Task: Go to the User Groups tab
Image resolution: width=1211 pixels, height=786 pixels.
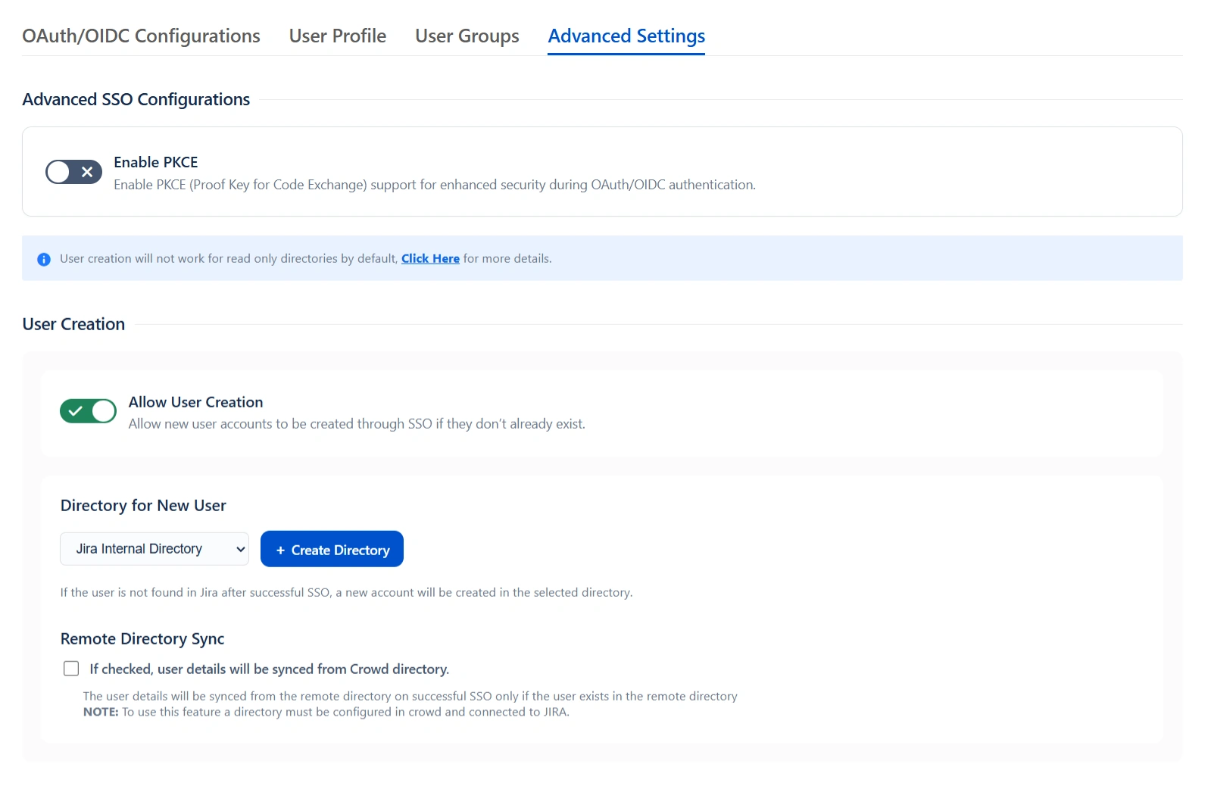Action: tap(467, 36)
